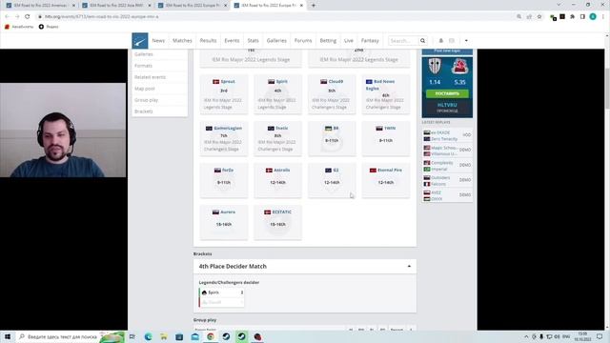Open the Results menu item
Viewport: 610px width, 343px height.
pyautogui.click(x=208, y=40)
